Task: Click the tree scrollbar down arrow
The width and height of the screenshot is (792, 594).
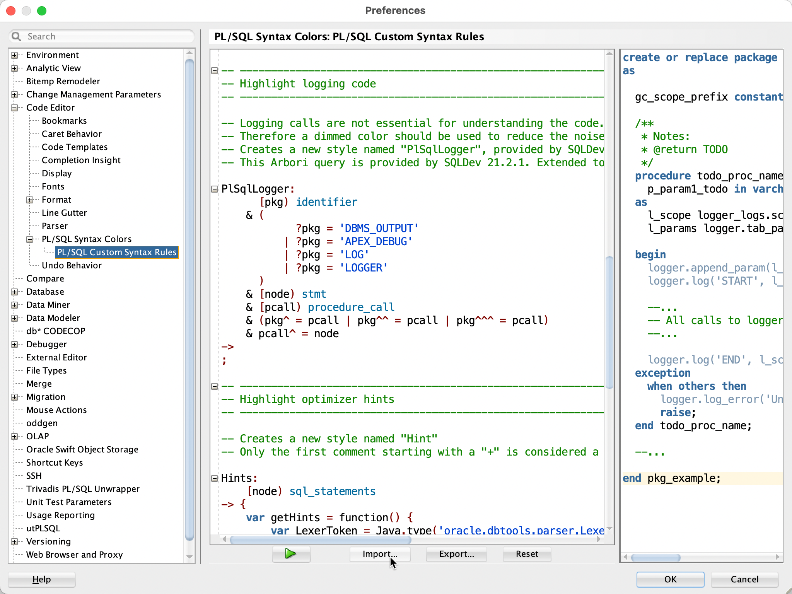Action: point(189,557)
